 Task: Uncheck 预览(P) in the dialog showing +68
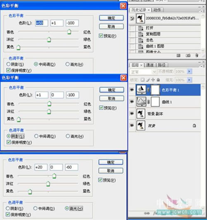pos(101,36)
